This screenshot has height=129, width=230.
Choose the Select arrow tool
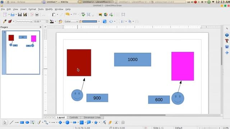click(x=5, y=123)
